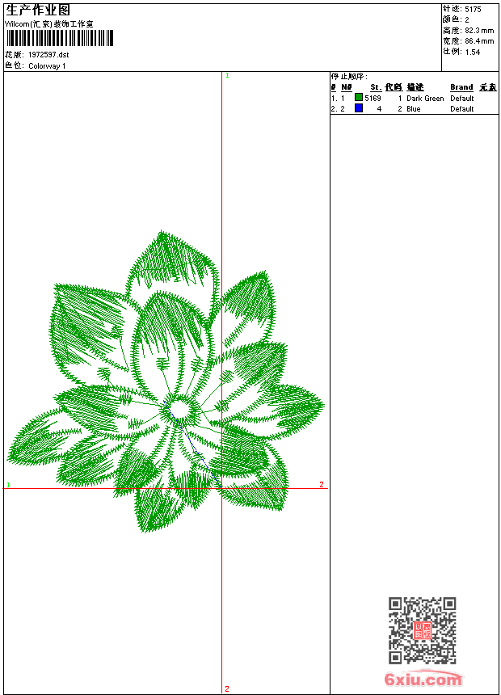501x695 pixels.
Task: Click the Blue thread color swatch
Action: [359, 108]
